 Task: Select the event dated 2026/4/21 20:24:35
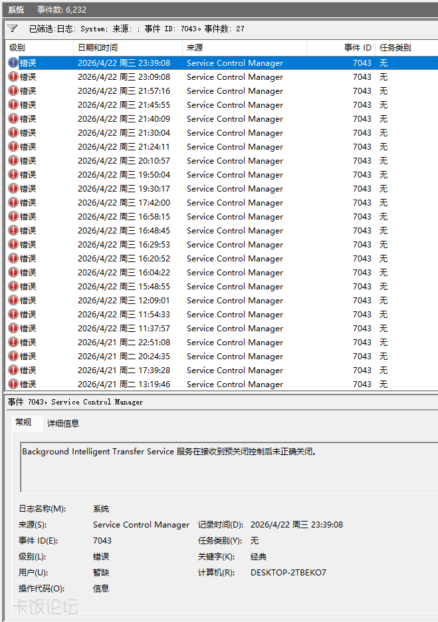(221, 356)
